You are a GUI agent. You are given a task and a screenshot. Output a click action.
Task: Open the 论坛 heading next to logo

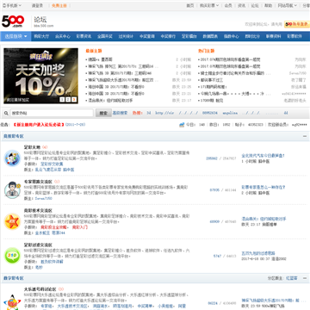[x=40, y=20]
